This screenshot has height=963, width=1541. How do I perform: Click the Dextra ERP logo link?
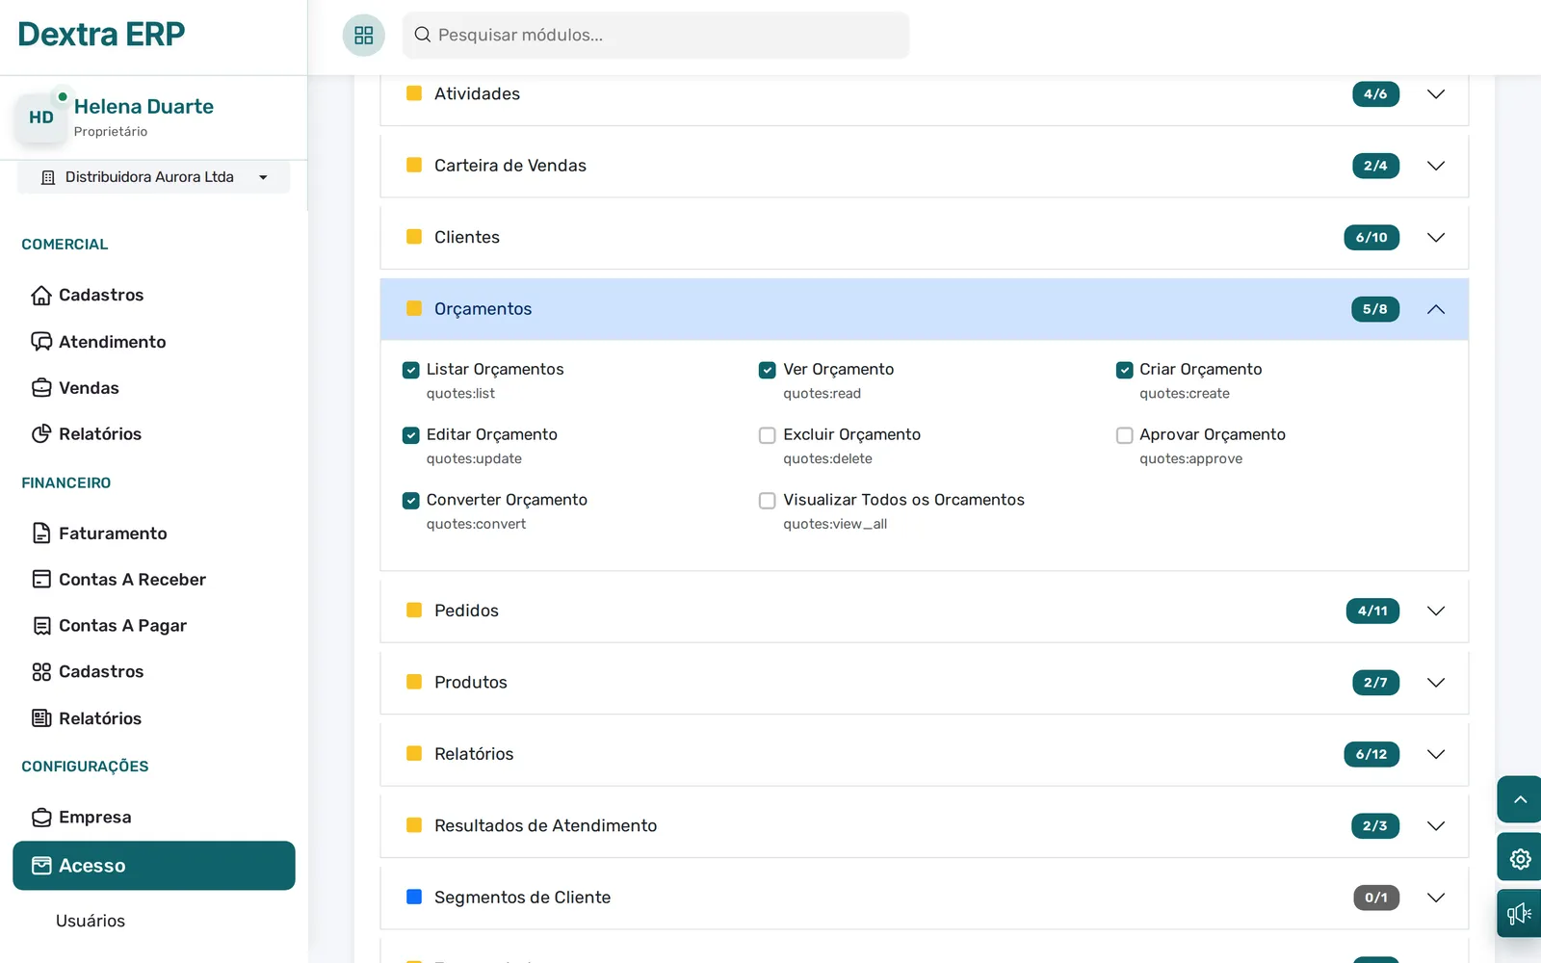coord(101,35)
